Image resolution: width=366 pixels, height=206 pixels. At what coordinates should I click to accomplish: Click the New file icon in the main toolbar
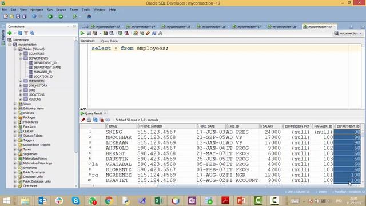pyautogui.click(x=6, y=17)
